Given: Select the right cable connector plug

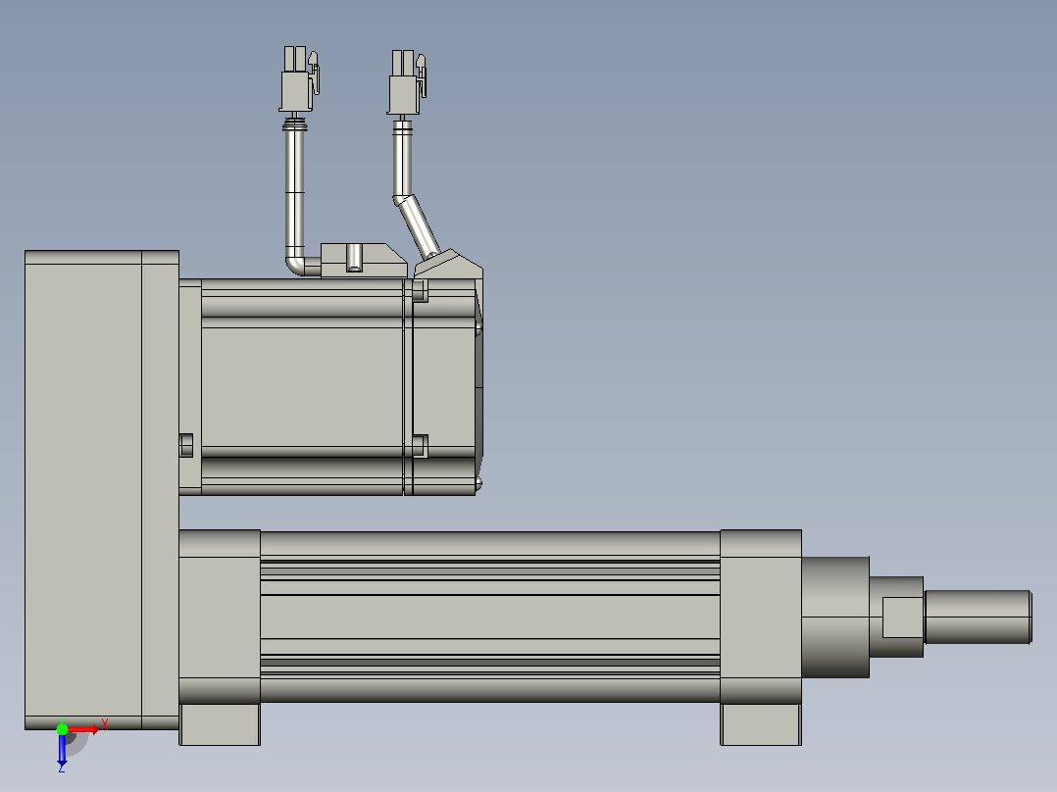Looking at the screenshot, I should coord(406,82).
